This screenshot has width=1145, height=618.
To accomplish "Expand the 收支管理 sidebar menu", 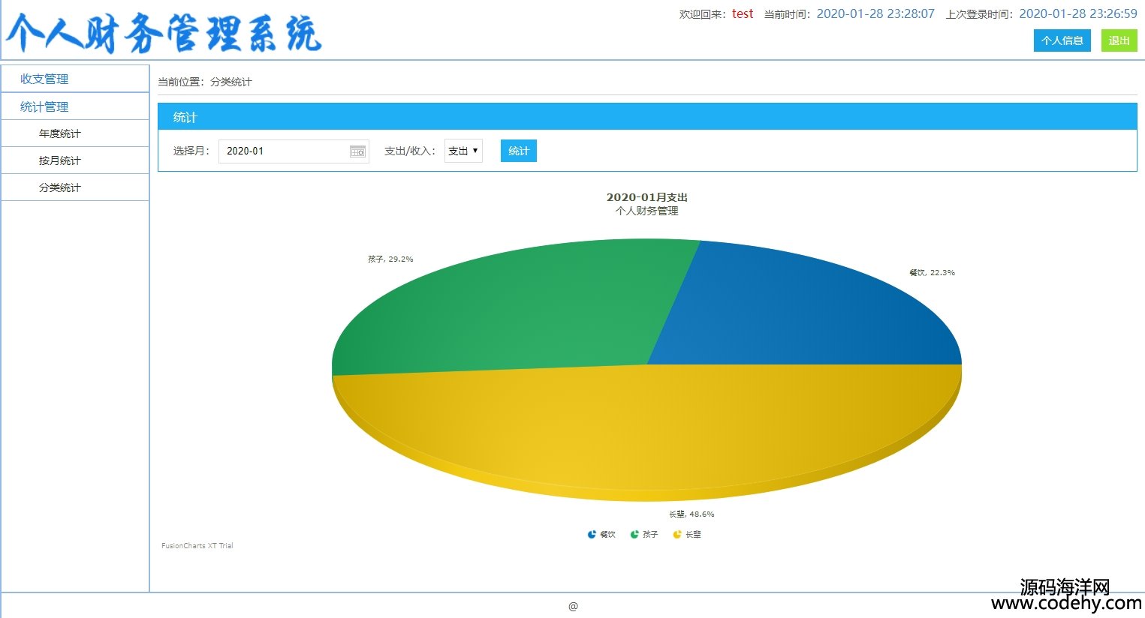I will 75,79.
